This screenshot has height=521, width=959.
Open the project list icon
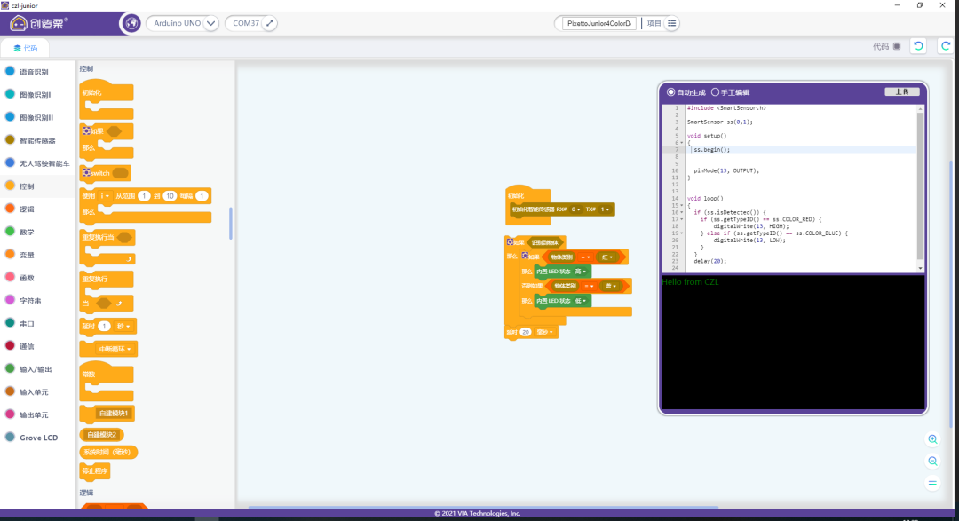672,23
